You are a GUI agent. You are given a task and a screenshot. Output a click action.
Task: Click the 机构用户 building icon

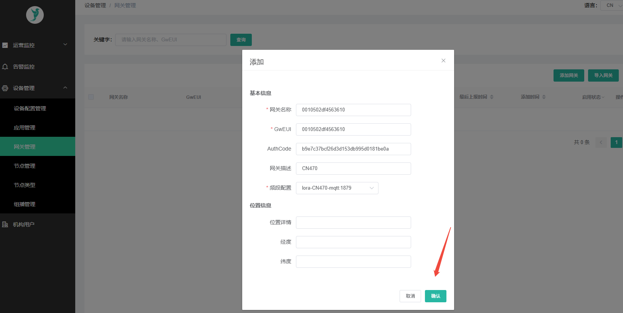[5, 225]
